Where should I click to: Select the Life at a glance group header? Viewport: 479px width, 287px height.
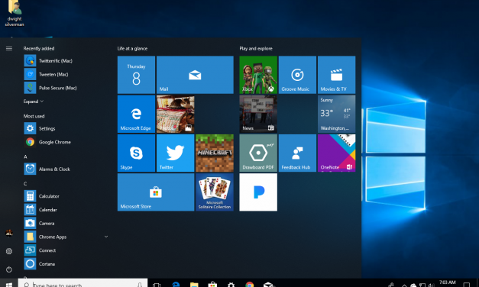coord(132,49)
